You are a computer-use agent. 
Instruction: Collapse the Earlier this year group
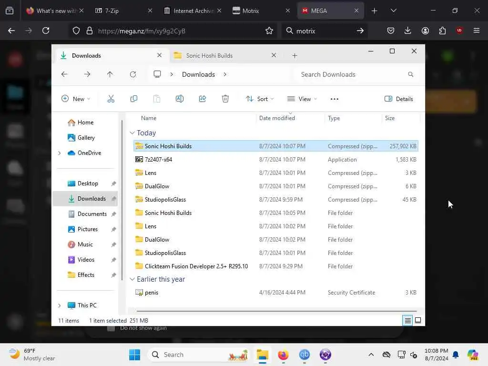click(132, 279)
